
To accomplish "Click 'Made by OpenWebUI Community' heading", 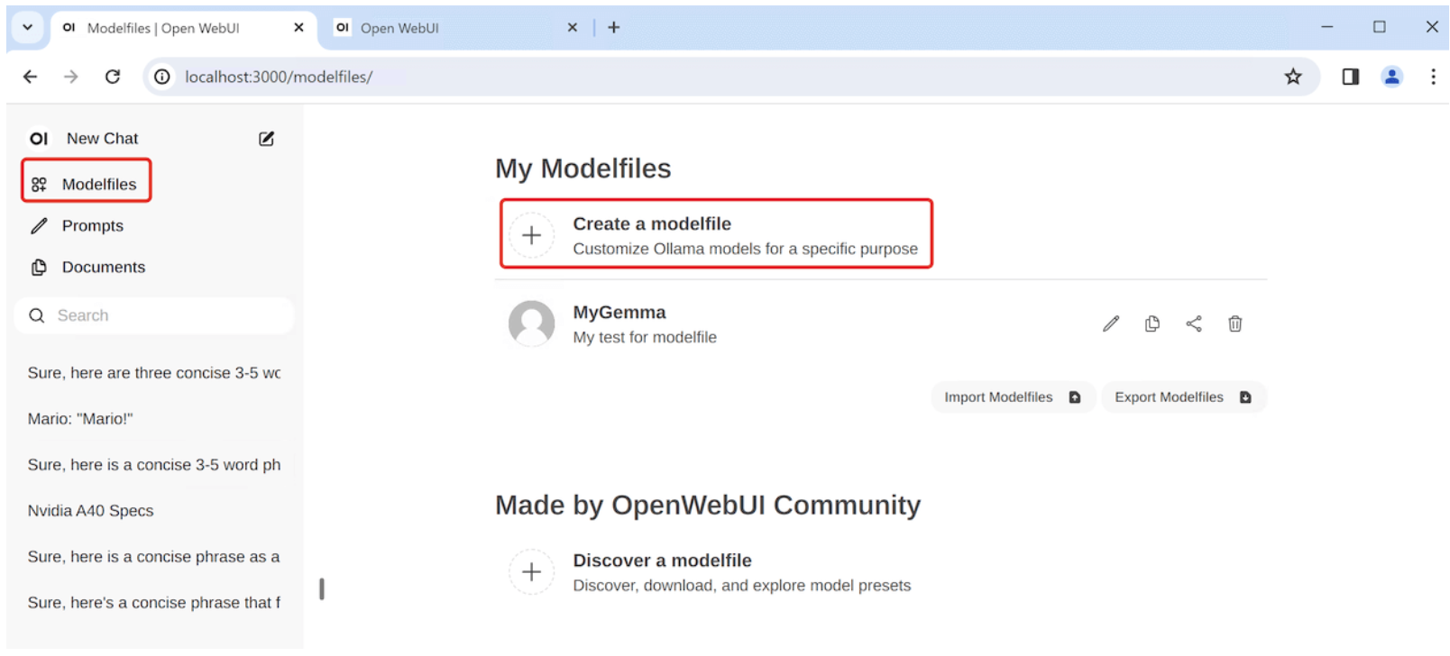I will click(708, 506).
